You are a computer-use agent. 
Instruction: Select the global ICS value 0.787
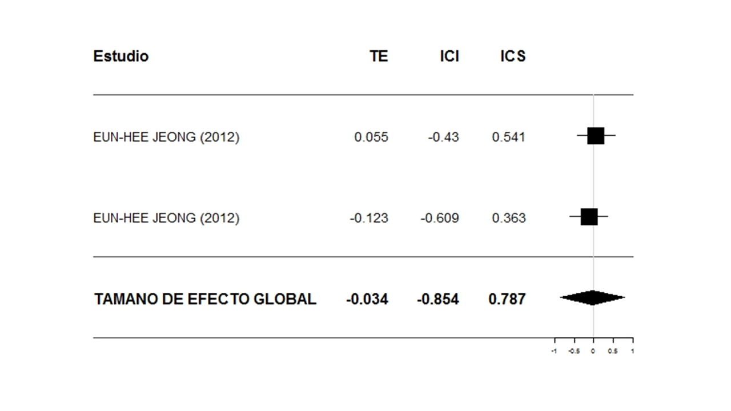pyautogui.click(x=507, y=299)
